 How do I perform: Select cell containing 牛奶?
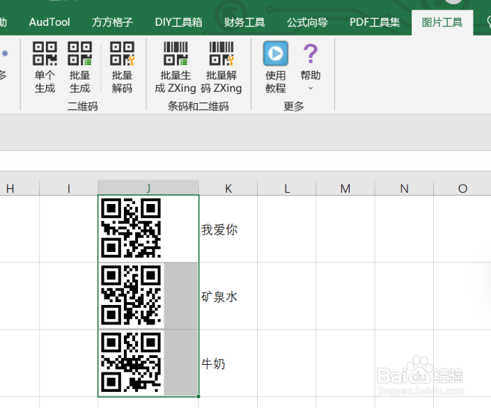228,363
